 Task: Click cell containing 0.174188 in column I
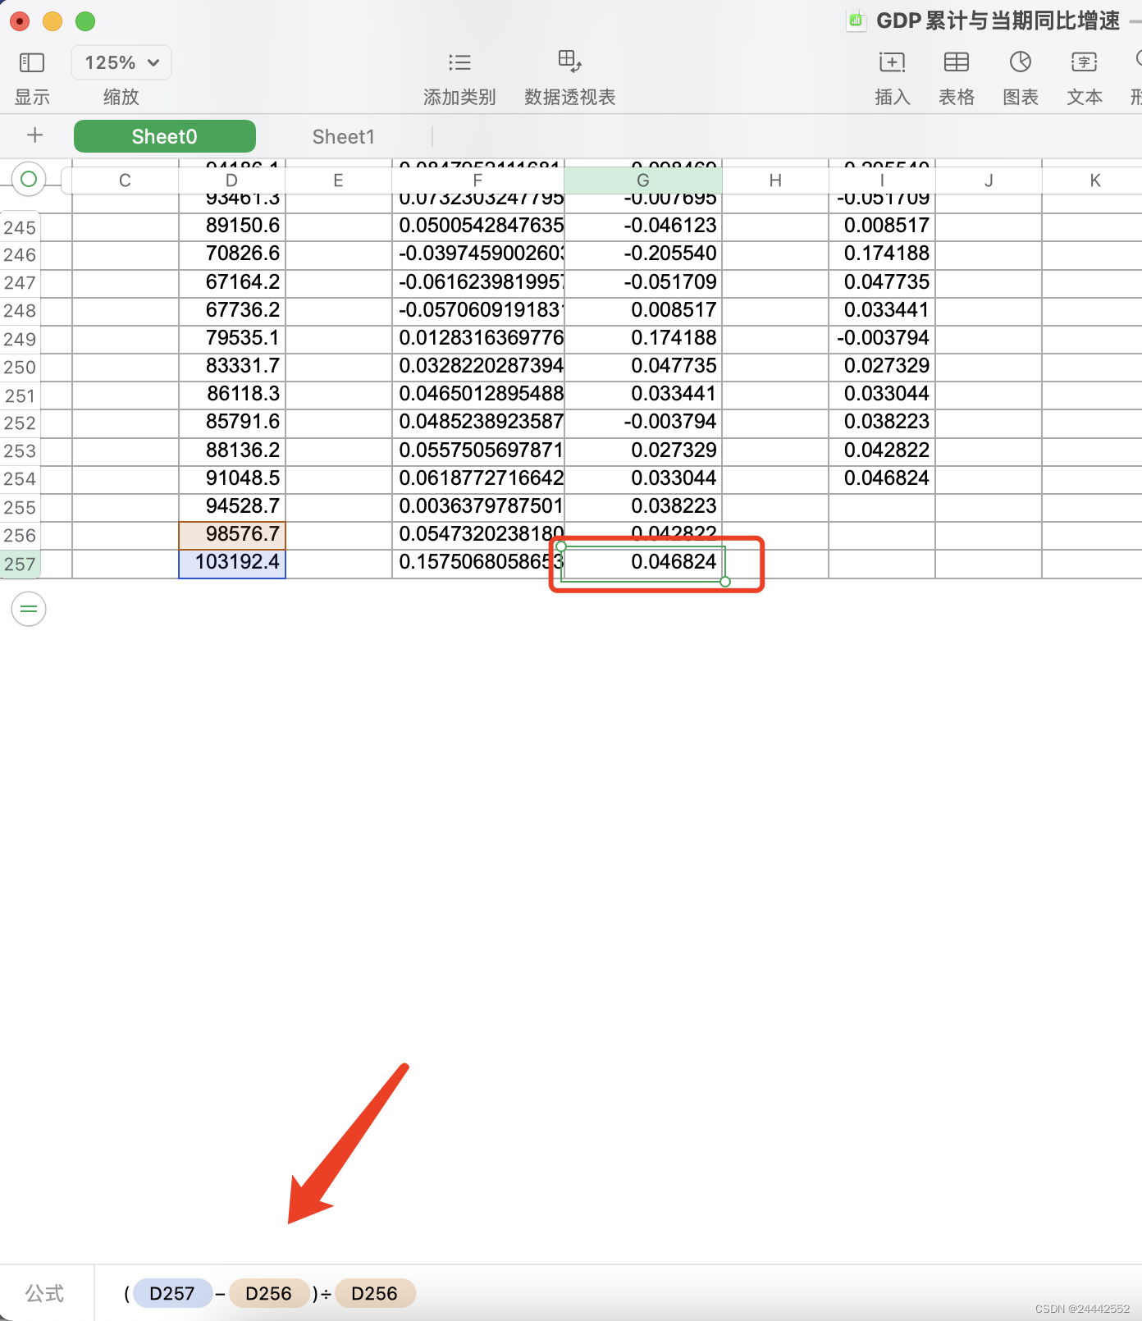click(x=882, y=254)
